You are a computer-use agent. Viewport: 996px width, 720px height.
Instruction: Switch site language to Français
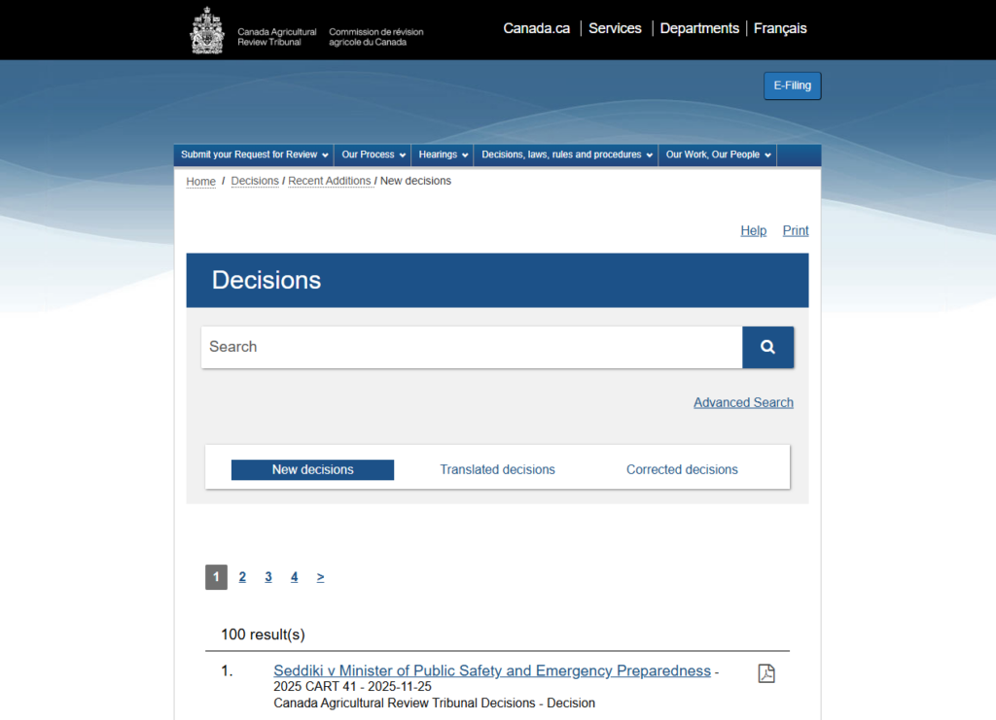tap(780, 28)
